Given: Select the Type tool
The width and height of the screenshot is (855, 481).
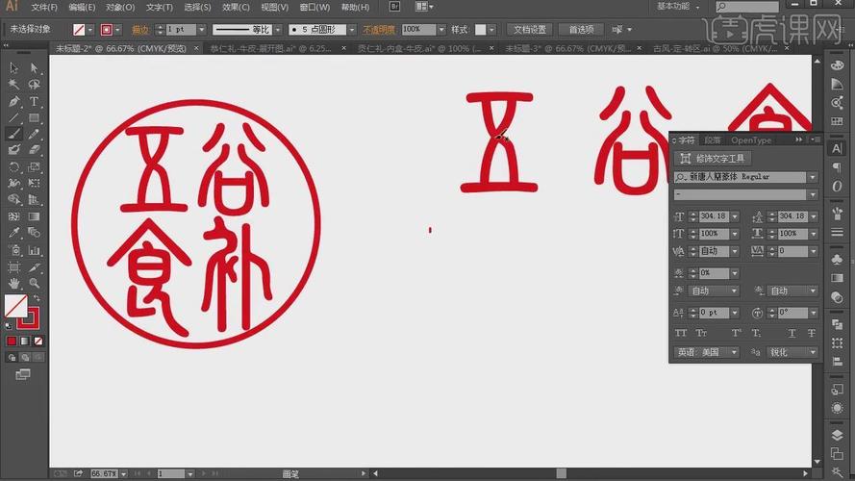Looking at the screenshot, I should [34, 101].
